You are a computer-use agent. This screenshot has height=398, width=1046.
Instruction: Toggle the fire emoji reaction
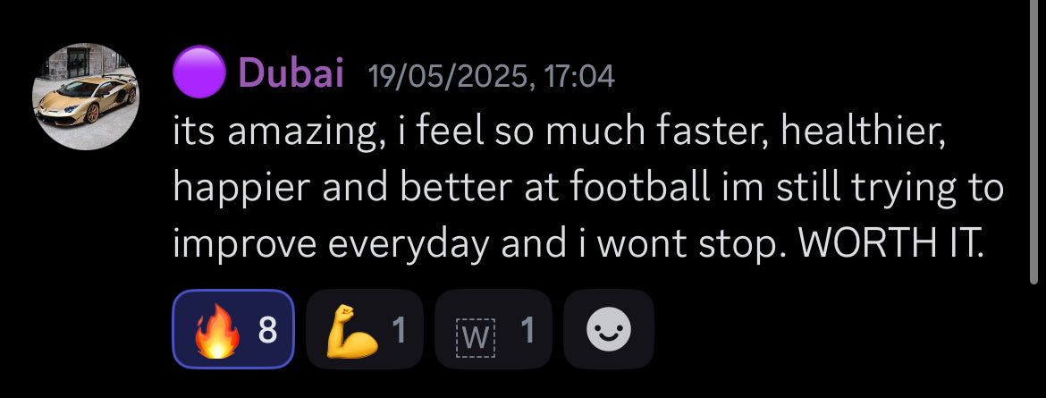tap(232, 330)
